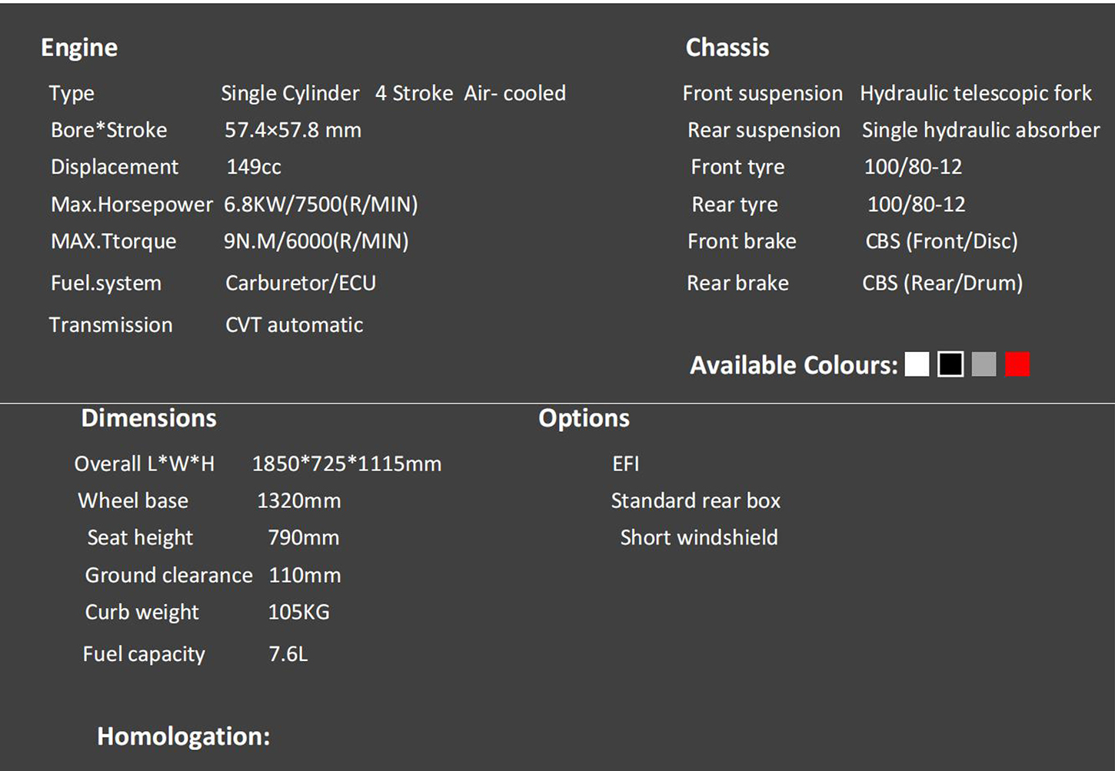The width and height of the screenshot is (1115, 771).
Task: Select the EFI option text
Action: [x=625, y=464]
